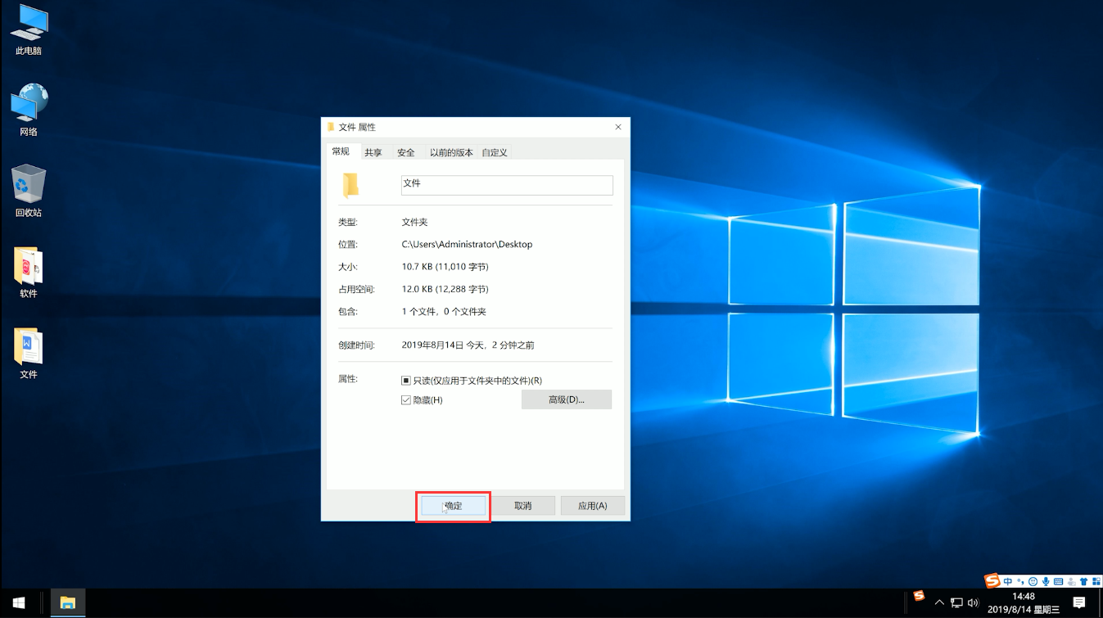Screen dimensions: 1103x618
Task: Select the 文件 folder desktop icon
Action: coord(28,354)
